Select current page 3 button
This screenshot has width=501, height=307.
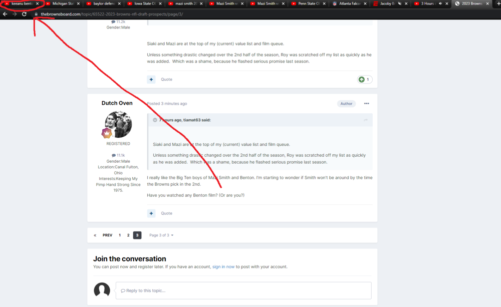[137, 235]
